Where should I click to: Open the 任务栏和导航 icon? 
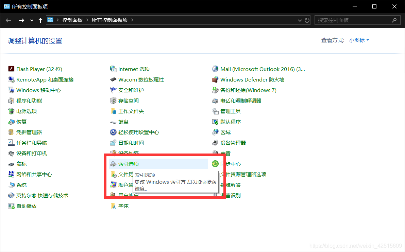[x=11, y=143]
